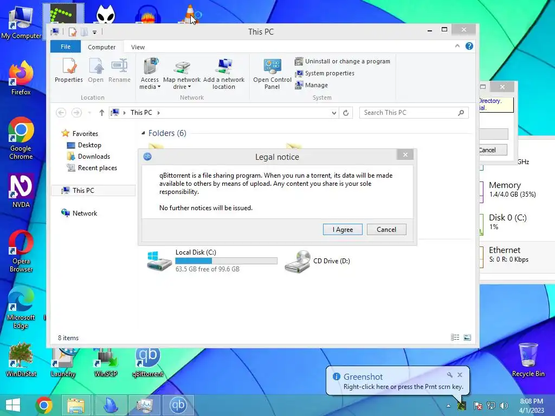Switch to File Explorer in taskbar
This screenshot has height=416, width=555.
pos(76,405)
